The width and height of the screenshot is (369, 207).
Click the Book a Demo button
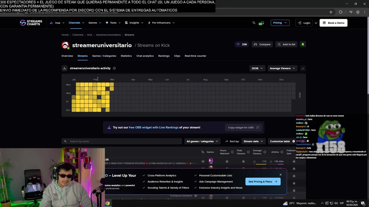click(334, 23)
